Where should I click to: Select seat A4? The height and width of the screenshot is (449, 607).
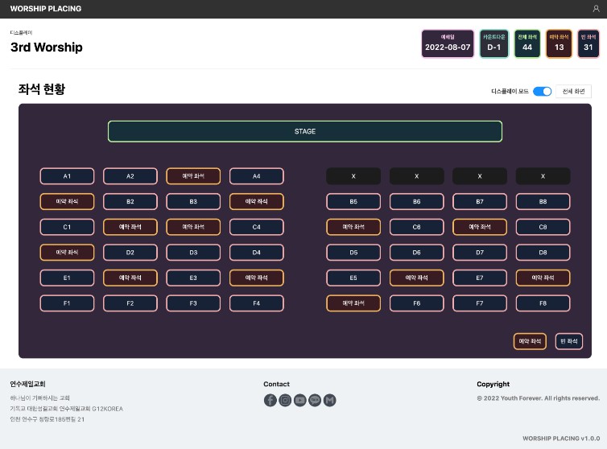click(256, 176)
